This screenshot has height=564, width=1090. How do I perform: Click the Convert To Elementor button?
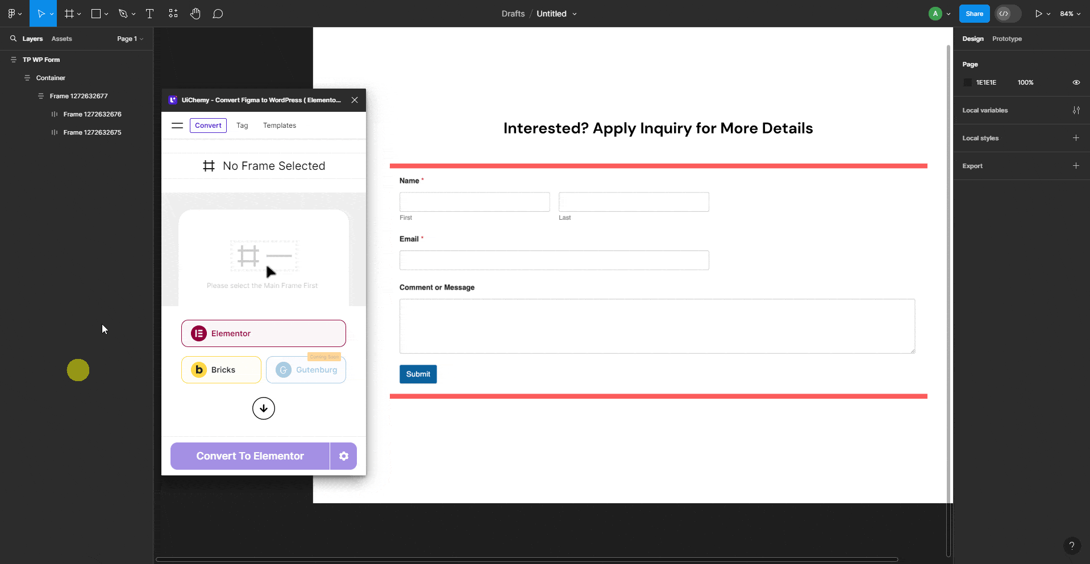click(x=249, y=456)
